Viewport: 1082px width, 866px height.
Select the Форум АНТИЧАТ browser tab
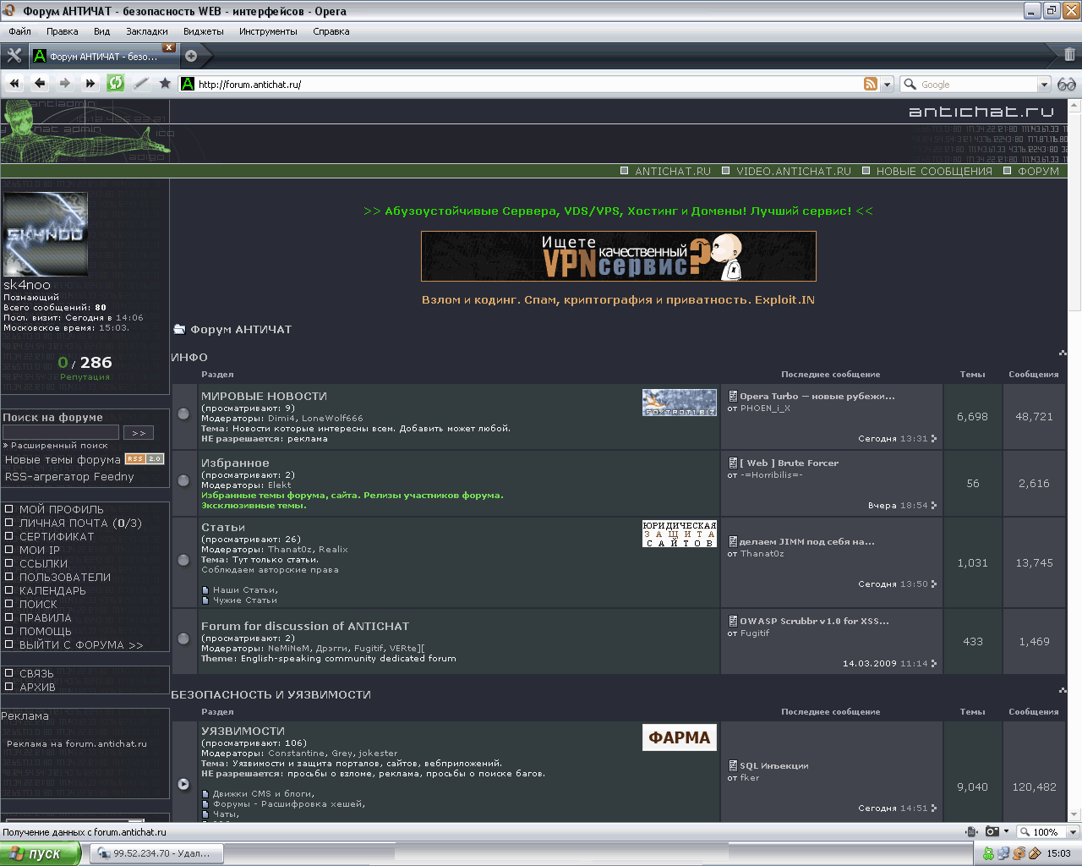pyautogui.click(x=103, y=57)
